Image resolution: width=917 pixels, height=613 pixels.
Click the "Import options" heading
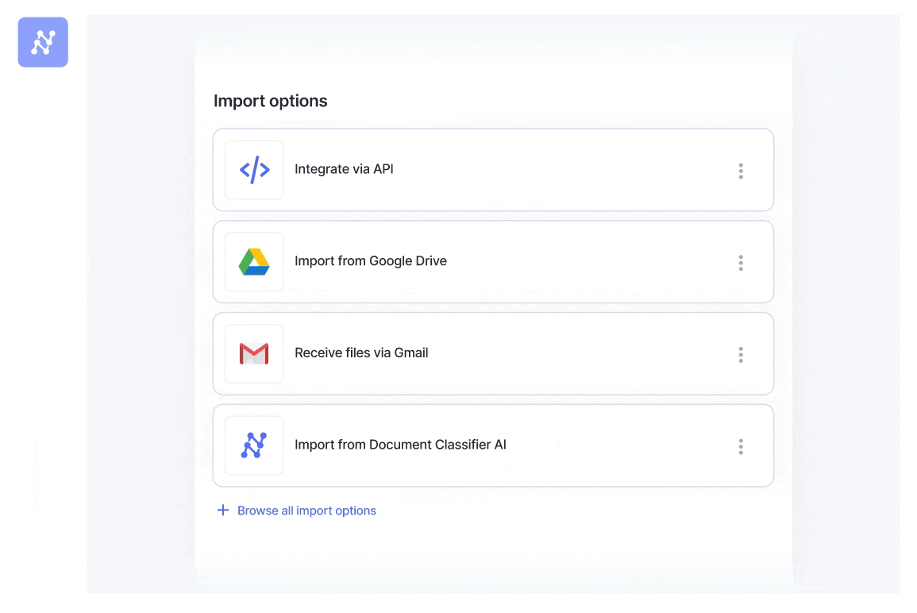270,101
